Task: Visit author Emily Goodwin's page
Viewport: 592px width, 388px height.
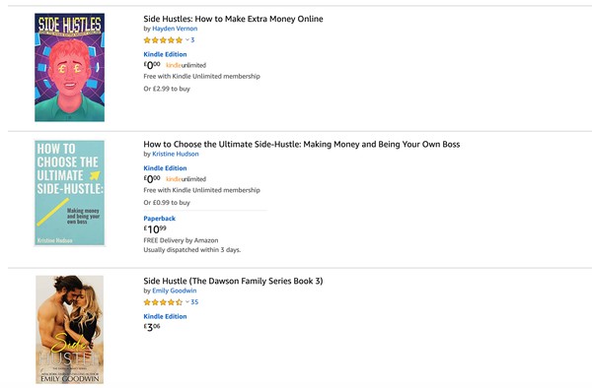Action: 175,291
